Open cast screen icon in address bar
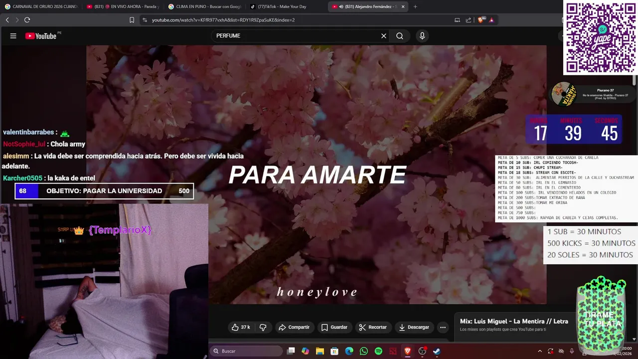Image resolution: width=638 pixels, height=359 pixels. (x=457, y=20)
